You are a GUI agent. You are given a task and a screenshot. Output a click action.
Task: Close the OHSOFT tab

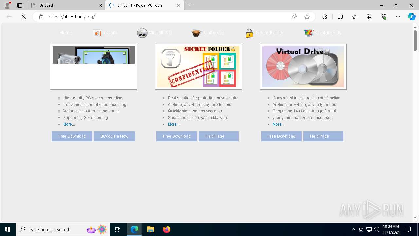(x=179, y=5)
